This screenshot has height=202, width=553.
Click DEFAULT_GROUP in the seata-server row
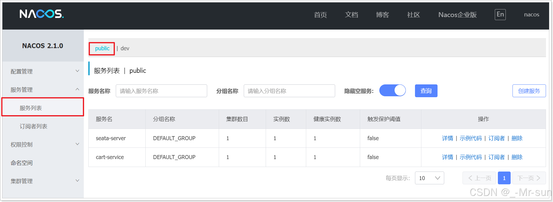coord(174,138)
